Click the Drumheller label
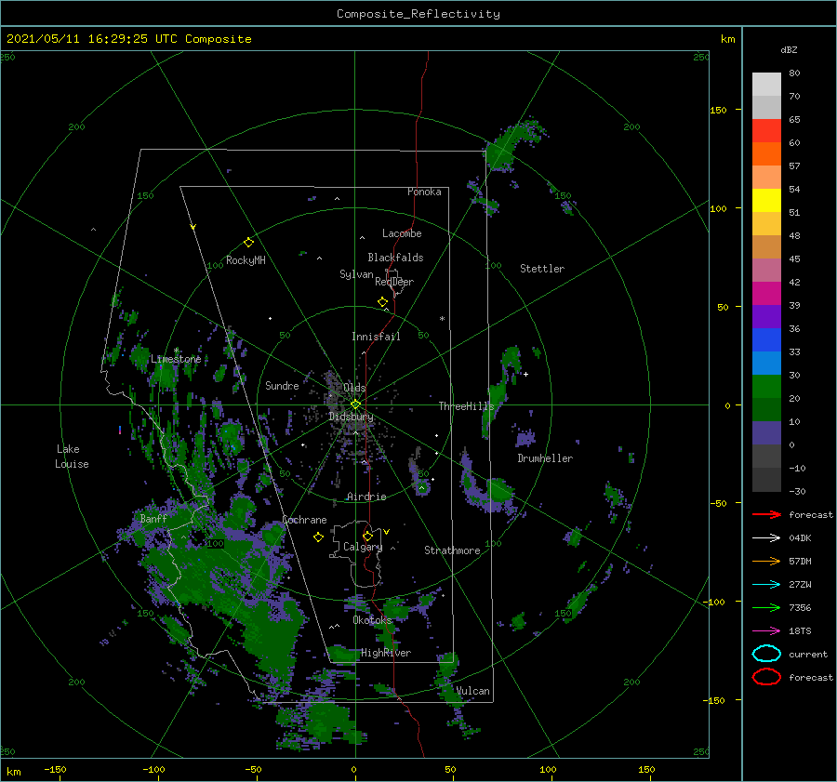837x782 pixels. 545,458
